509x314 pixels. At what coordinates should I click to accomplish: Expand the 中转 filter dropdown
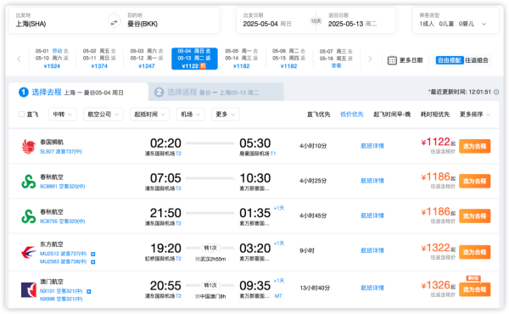tap(63, 115)
